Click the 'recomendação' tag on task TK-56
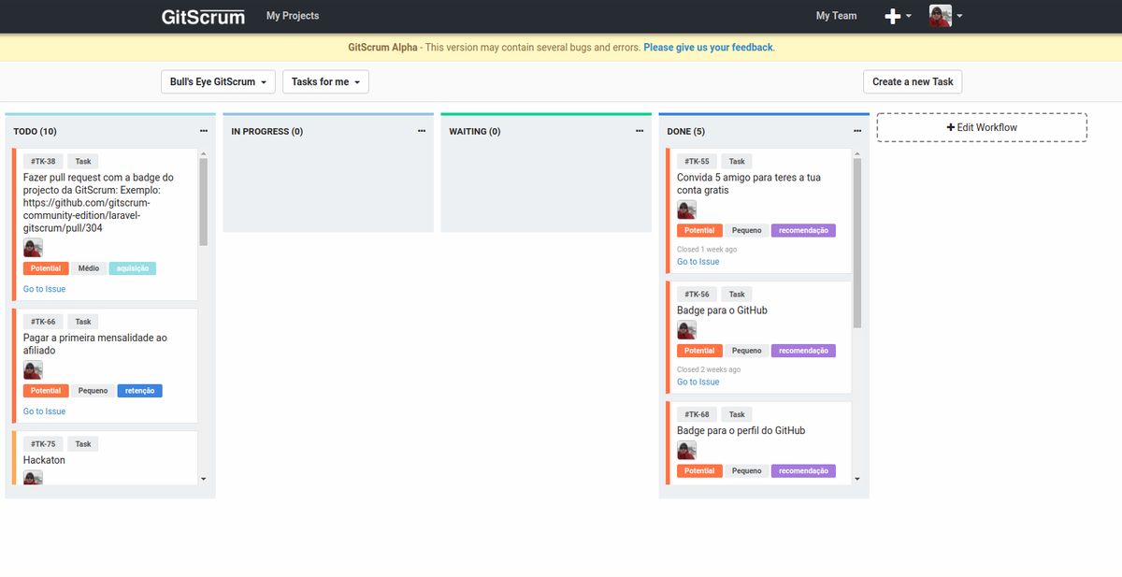The image size is (1122, 577). click(x=803, y=350)
